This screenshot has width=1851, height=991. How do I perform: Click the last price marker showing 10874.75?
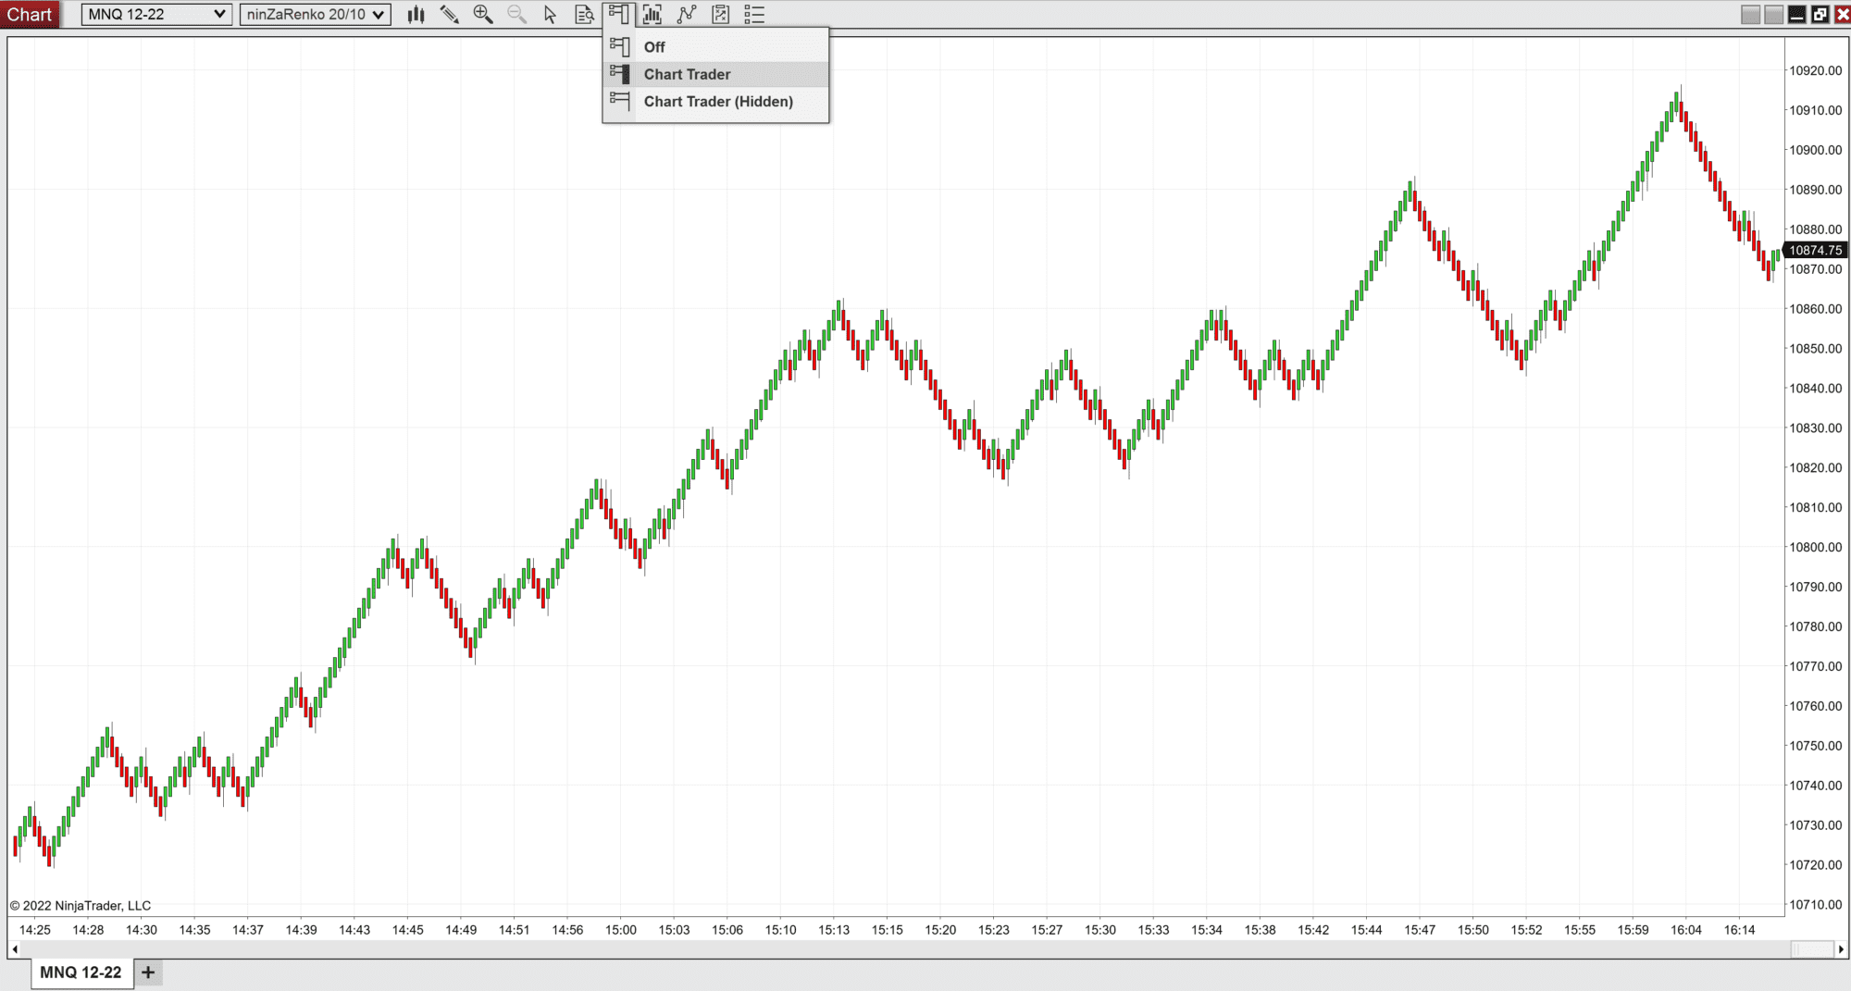pos(1816,250)
